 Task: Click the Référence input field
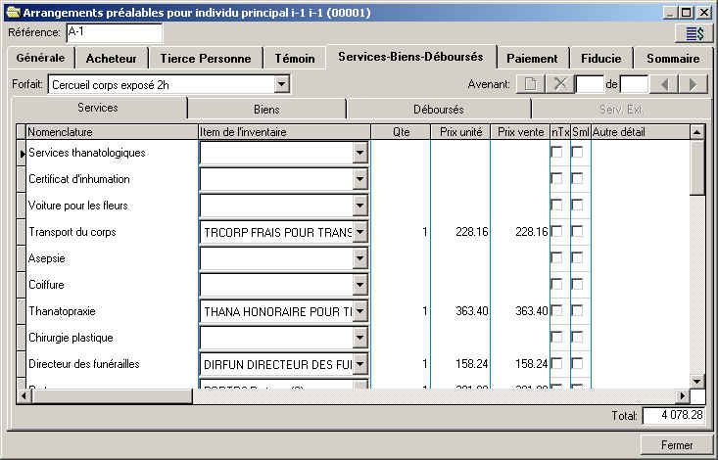pos(113,33)
